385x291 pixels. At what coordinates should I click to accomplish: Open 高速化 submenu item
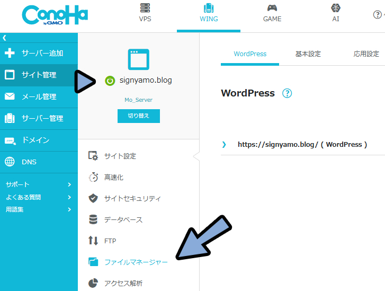(114, 177)
